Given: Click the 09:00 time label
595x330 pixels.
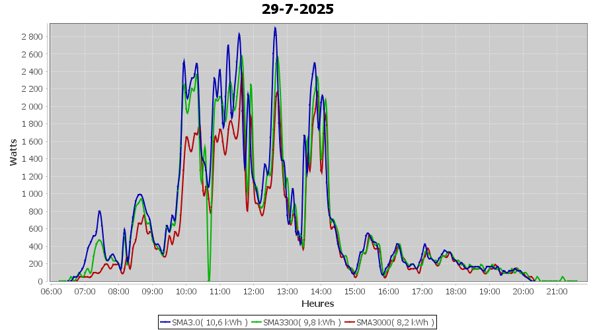Looking at the screenshot, I should coord(152,292).
